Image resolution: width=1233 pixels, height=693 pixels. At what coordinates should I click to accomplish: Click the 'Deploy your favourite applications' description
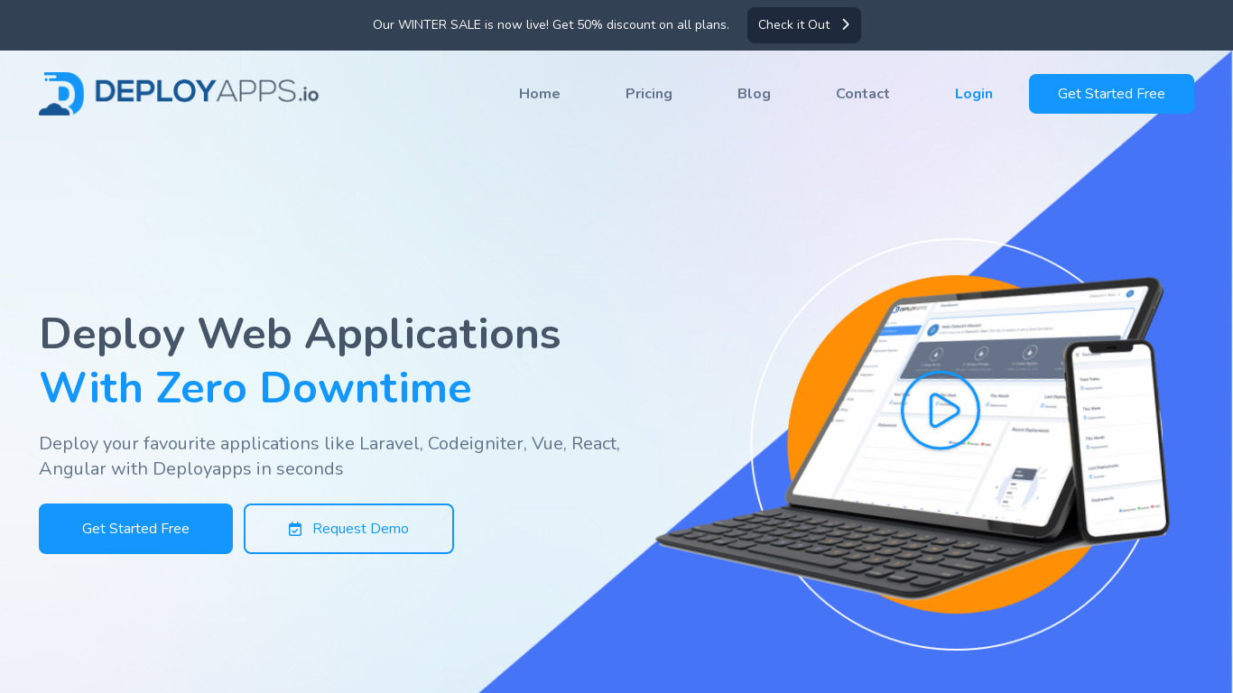tap(329, 457)
